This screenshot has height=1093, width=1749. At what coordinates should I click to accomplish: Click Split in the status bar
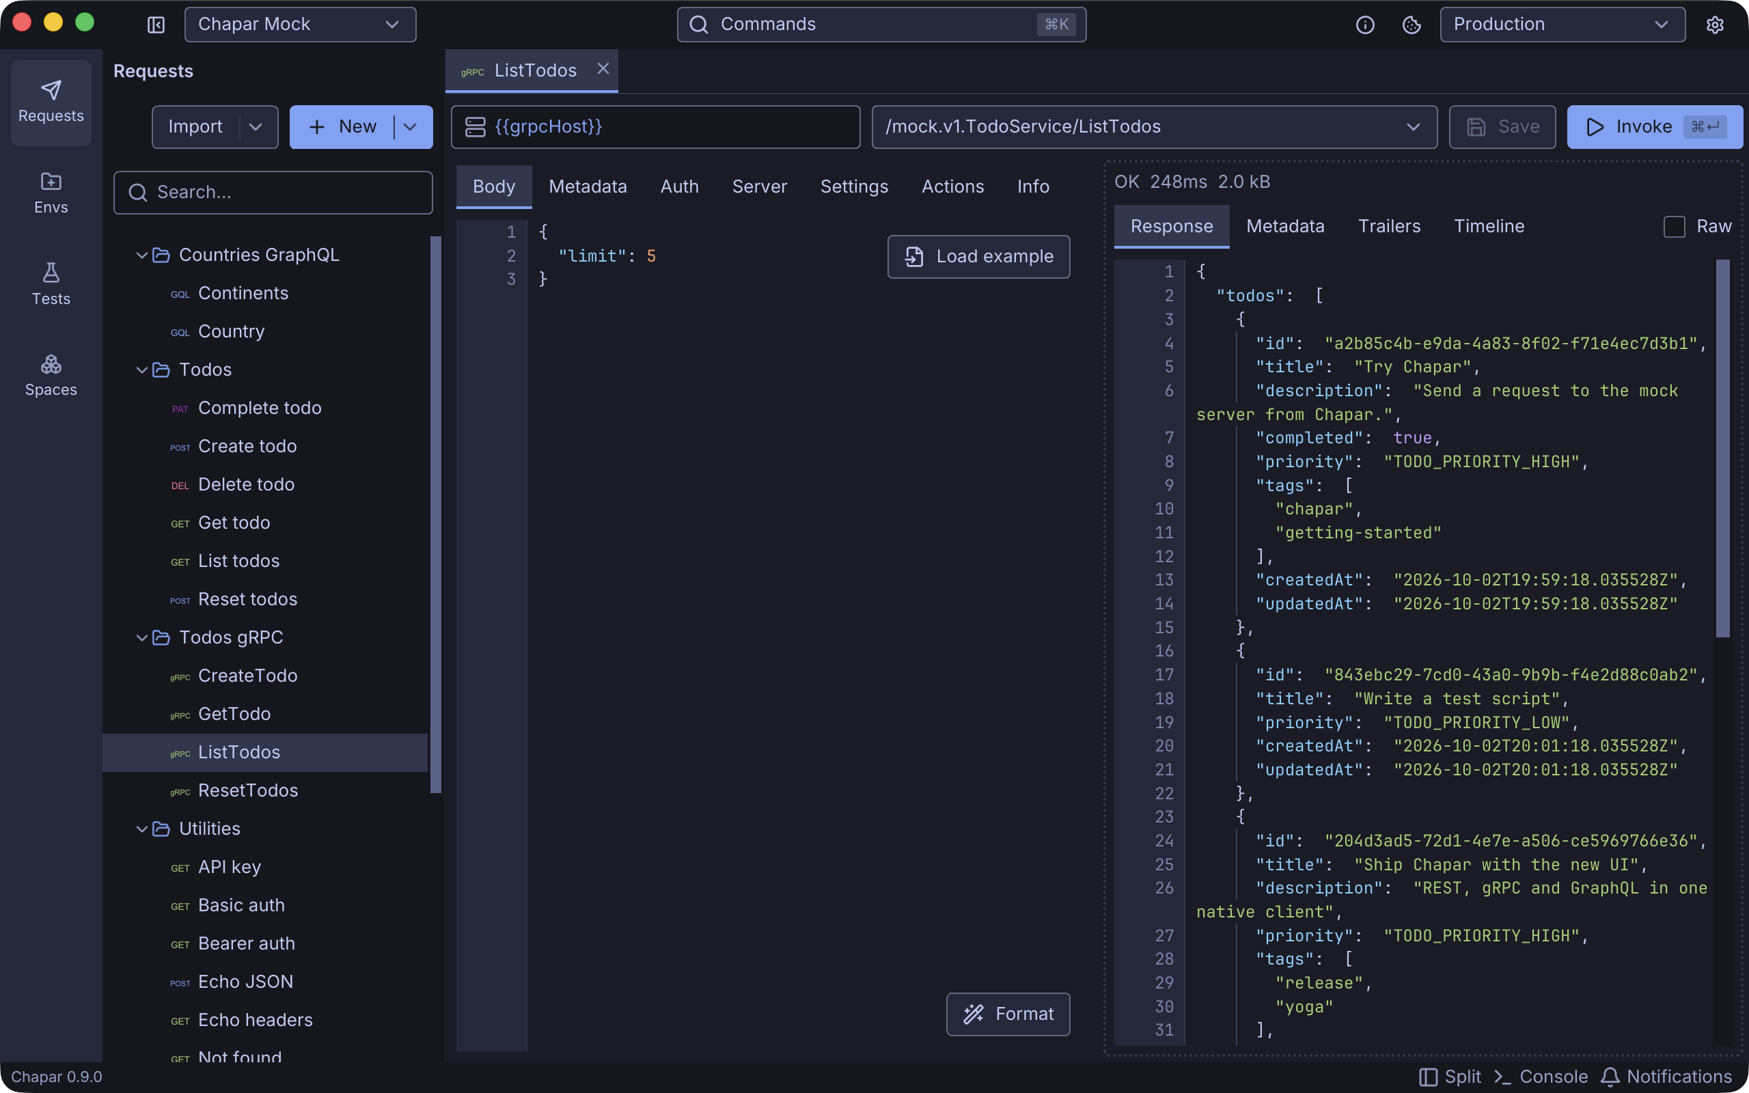[x=1450, y=1077]
